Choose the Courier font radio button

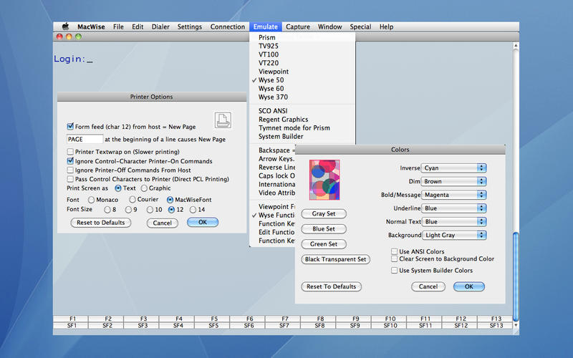click(133, 200)
